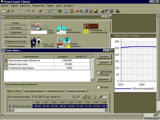Click the pencil edit icon above sales table

(100, 97)
